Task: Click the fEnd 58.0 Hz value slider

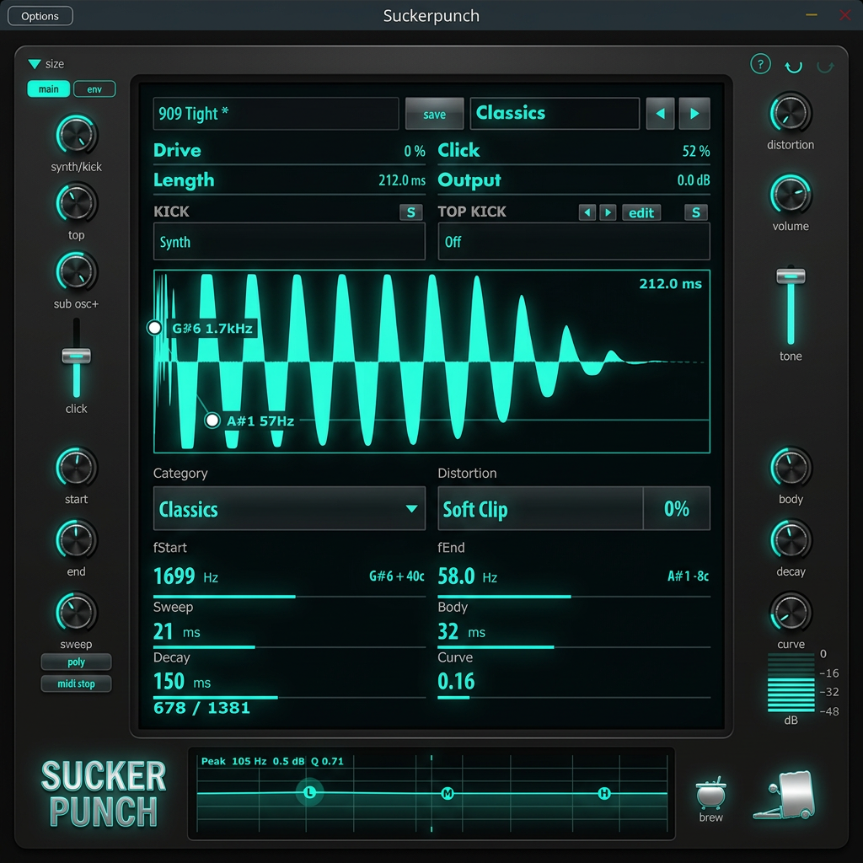Action: (x=573, y=580)
